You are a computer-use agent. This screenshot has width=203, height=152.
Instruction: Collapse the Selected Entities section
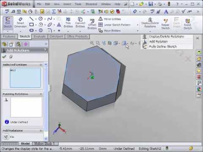click(x=41, y=65)
